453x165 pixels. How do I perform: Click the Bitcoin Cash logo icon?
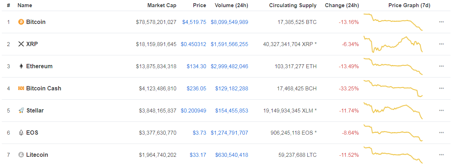[21, 89]
